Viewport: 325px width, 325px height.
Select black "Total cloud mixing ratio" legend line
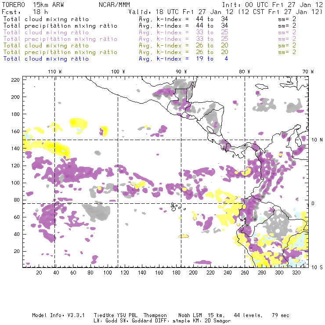(46, 19)
